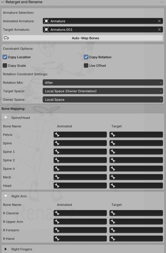Select Head animated bone field
Image resolution: width=166 pixels, height=253 pixels.
coord(80,186)
